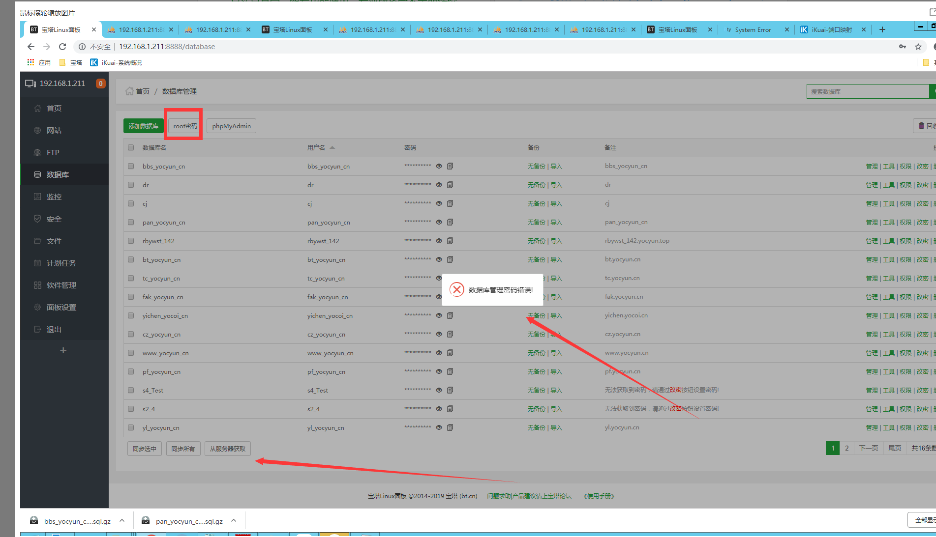Click the browser back arrow
The width and height of the screenshot is (936, 537).
click(x=31, y=47)
